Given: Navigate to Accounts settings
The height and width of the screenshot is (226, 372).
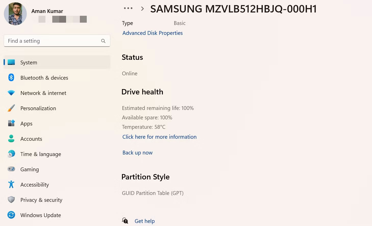Looking at the screenshot, I should click(57, 139).
